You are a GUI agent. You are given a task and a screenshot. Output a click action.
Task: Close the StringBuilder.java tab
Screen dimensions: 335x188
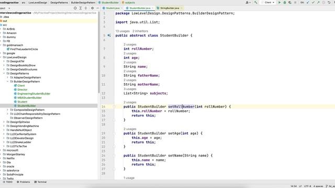pos(182,8)
